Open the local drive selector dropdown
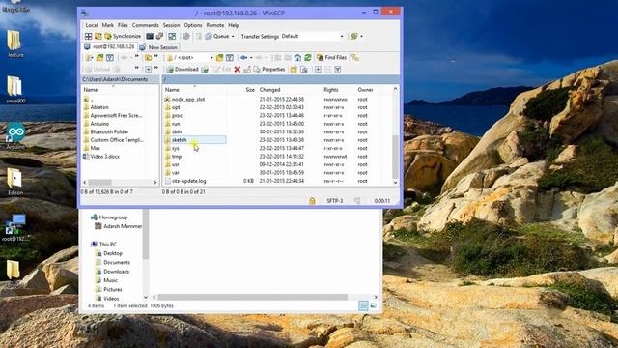Image resolution: width=618 pixels, height=348 pixels. tap(89, 58)
